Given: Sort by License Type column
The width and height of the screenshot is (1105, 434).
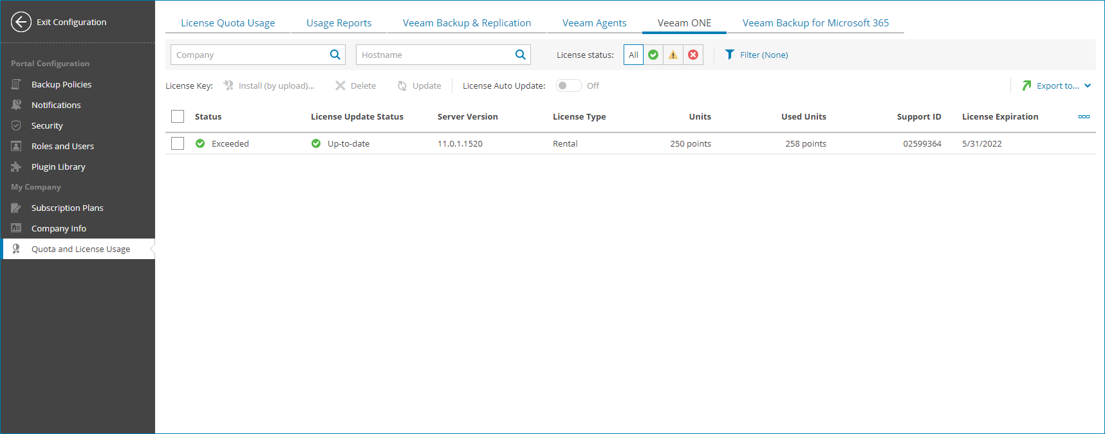Looking at the screenshot, I should click(x=579, y=116).
